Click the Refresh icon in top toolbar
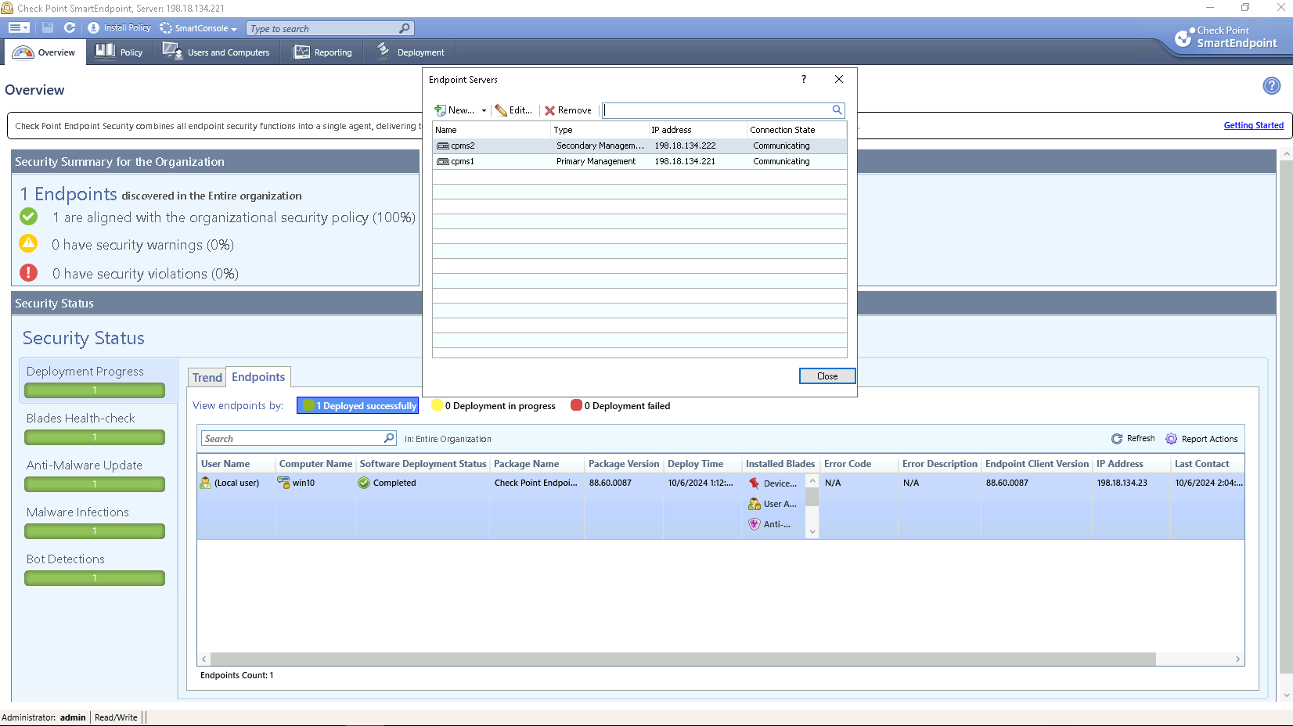The height and width of the screenshot is (726, 1293). (70, 27)
